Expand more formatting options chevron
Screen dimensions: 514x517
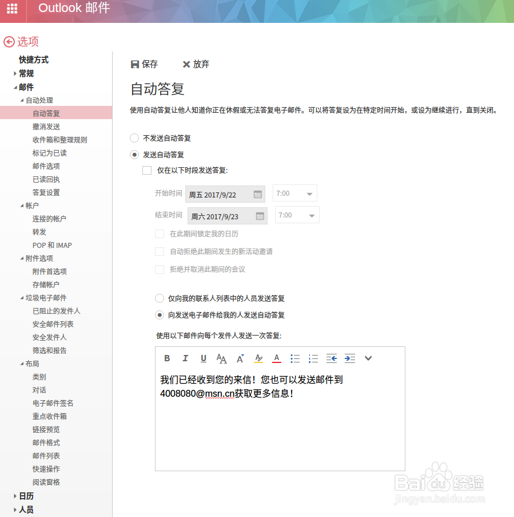click(x=368, y=358)
